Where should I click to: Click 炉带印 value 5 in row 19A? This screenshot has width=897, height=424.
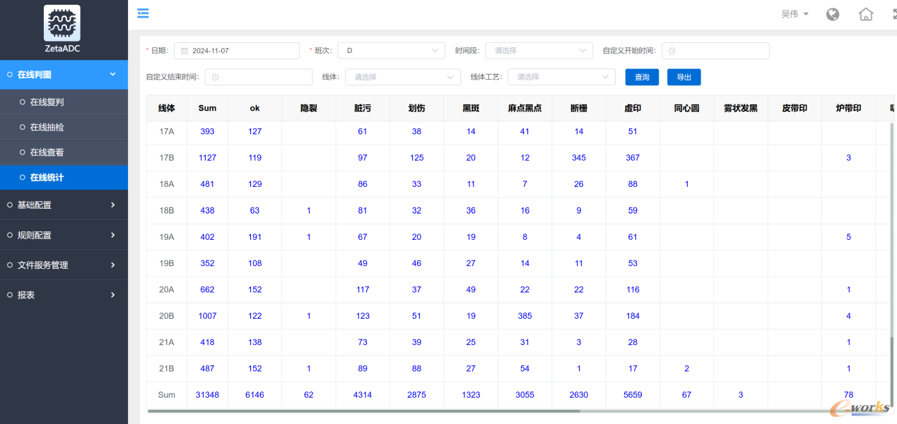coord(848,237)
